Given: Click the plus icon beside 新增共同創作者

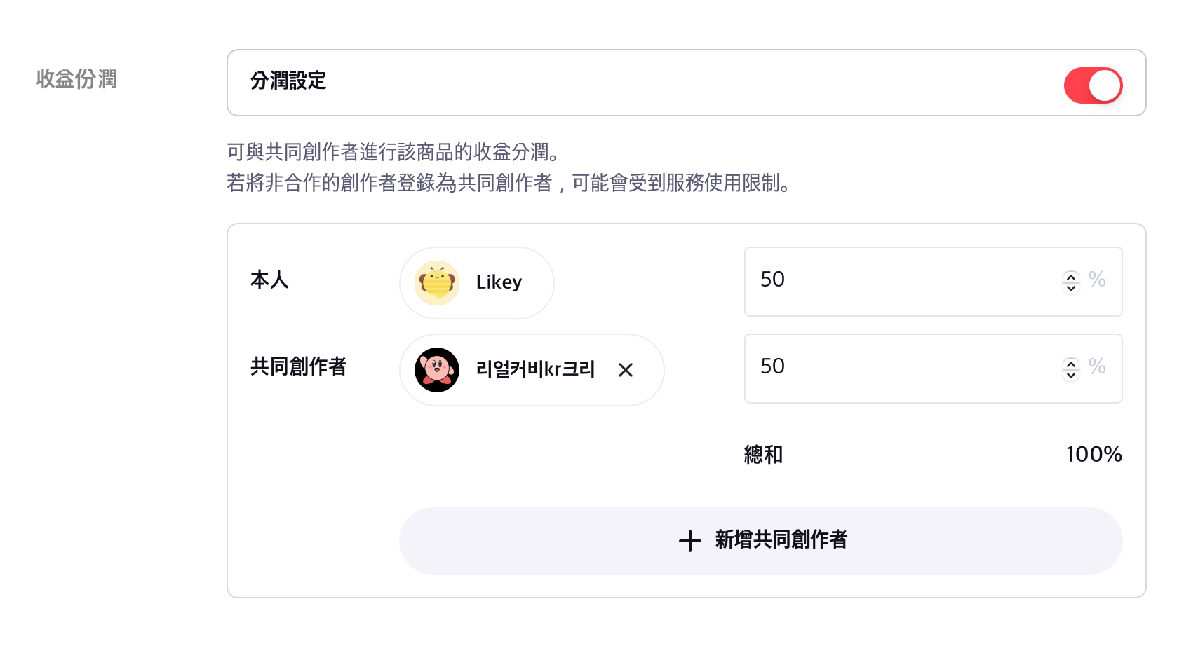Looking at the screenshot, I should (690, 541).
